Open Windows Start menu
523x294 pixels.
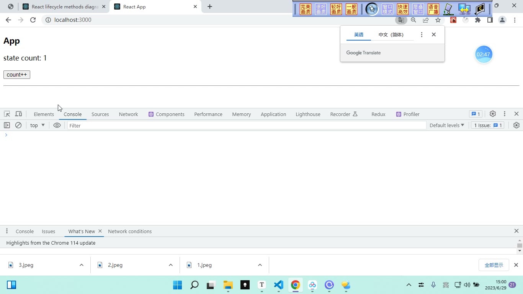(177, 285)
